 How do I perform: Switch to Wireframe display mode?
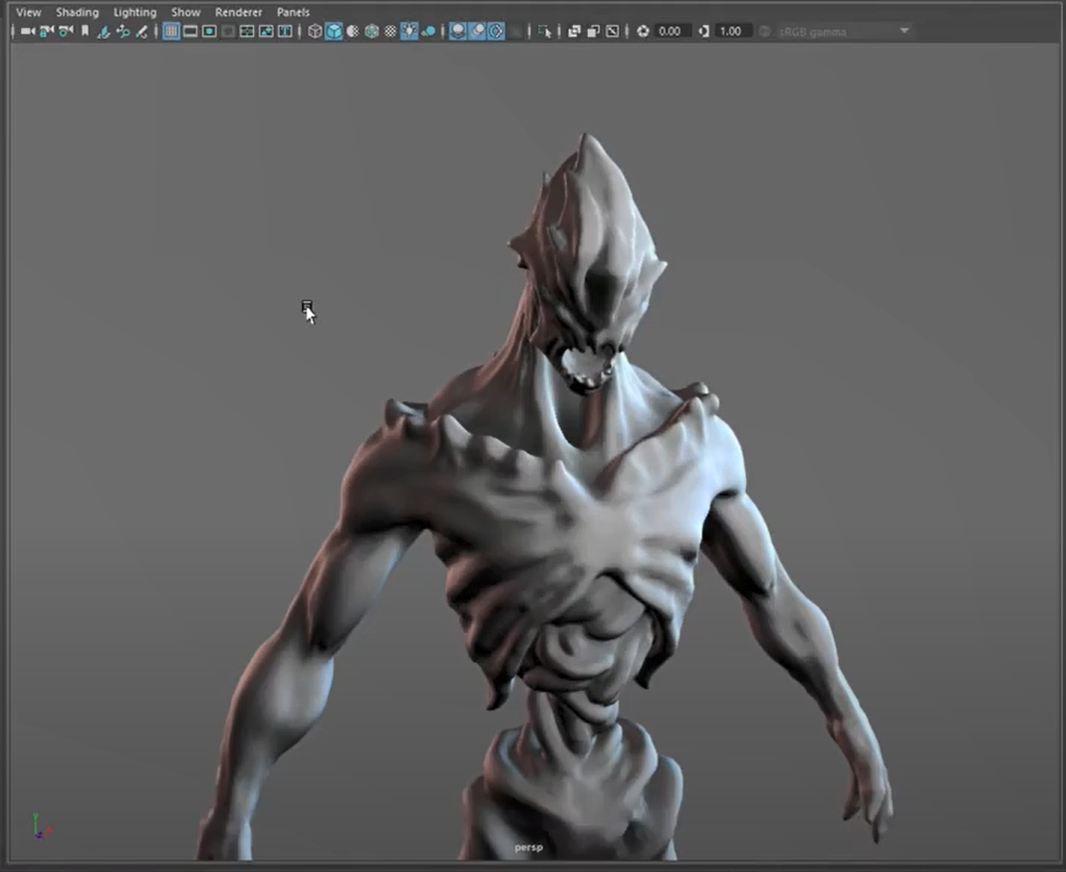315,32
